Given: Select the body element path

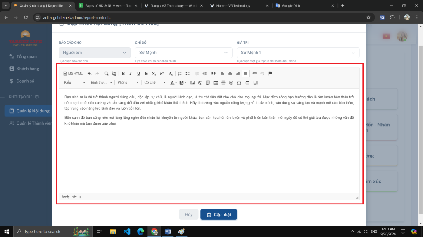Looking at the screenshot, I should click(x=66, y=197).
